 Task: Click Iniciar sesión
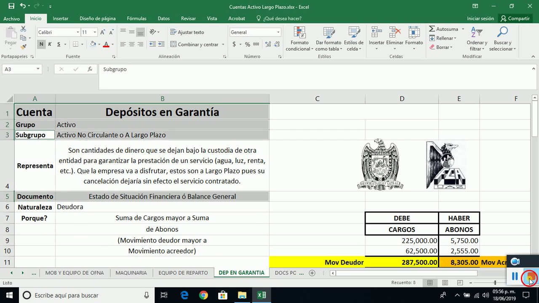click(480, 19)
